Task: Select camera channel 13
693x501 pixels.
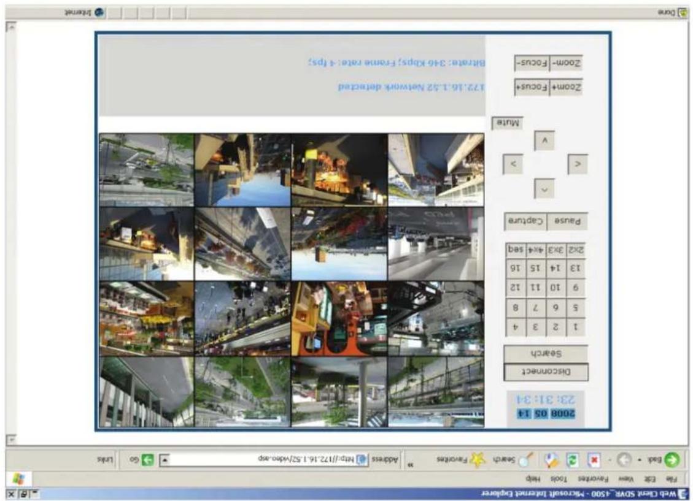Action: click(x=576, y=269)
